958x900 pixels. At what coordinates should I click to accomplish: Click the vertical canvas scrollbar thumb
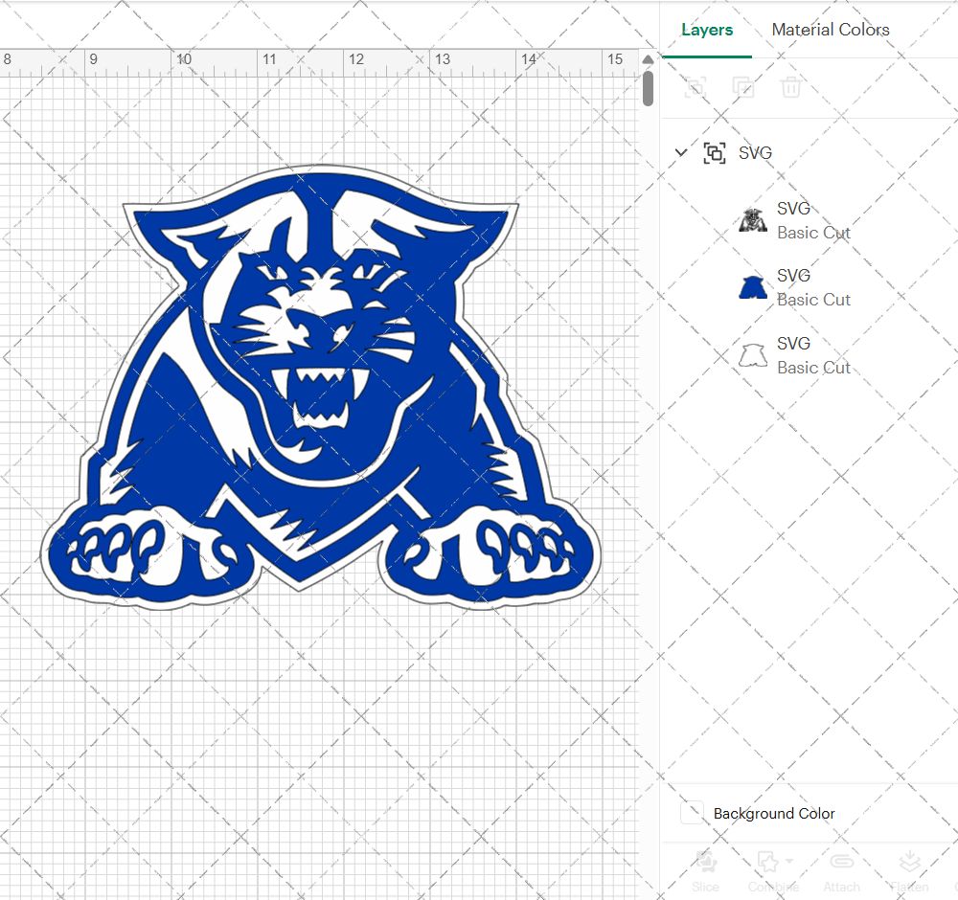coord(648,88)
